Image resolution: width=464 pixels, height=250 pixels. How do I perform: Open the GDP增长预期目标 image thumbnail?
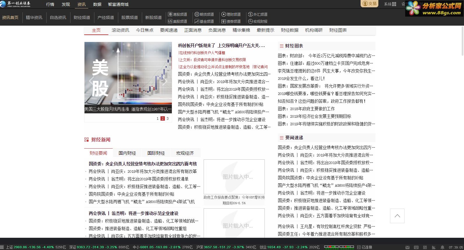234,177
